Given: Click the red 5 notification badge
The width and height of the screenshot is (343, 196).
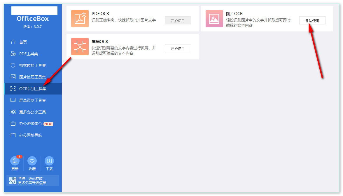Looking at the screenshot, I should point(20,157).
